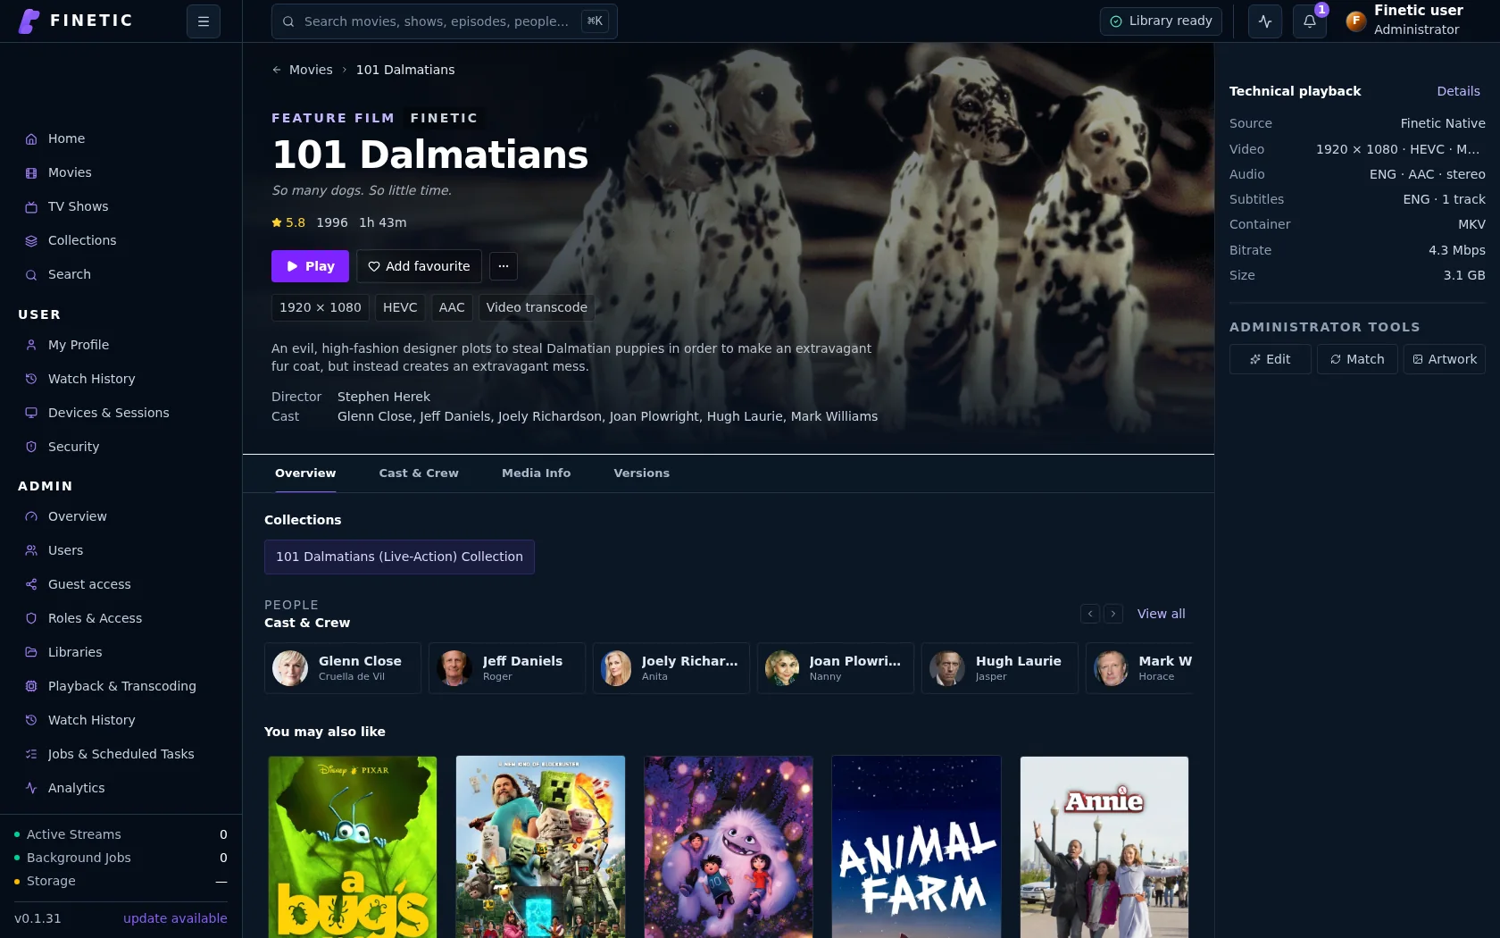Click the Movies breadcrumb link

(311, 70)
